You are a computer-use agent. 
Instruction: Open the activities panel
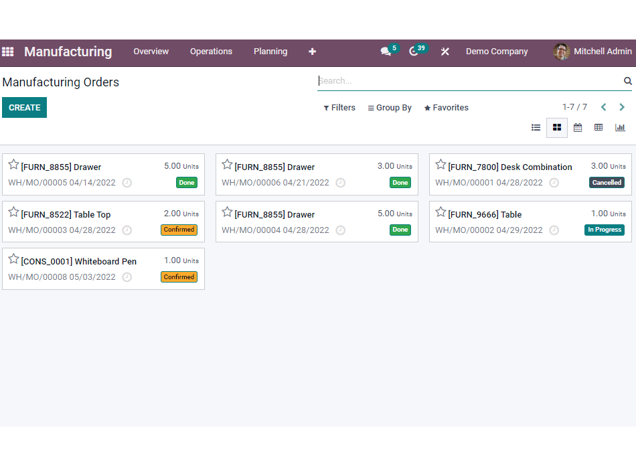tap(415, 52)
